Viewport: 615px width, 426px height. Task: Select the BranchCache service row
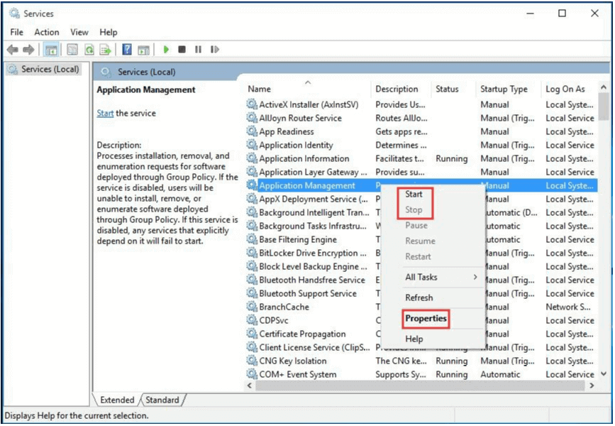pos(284,307)
